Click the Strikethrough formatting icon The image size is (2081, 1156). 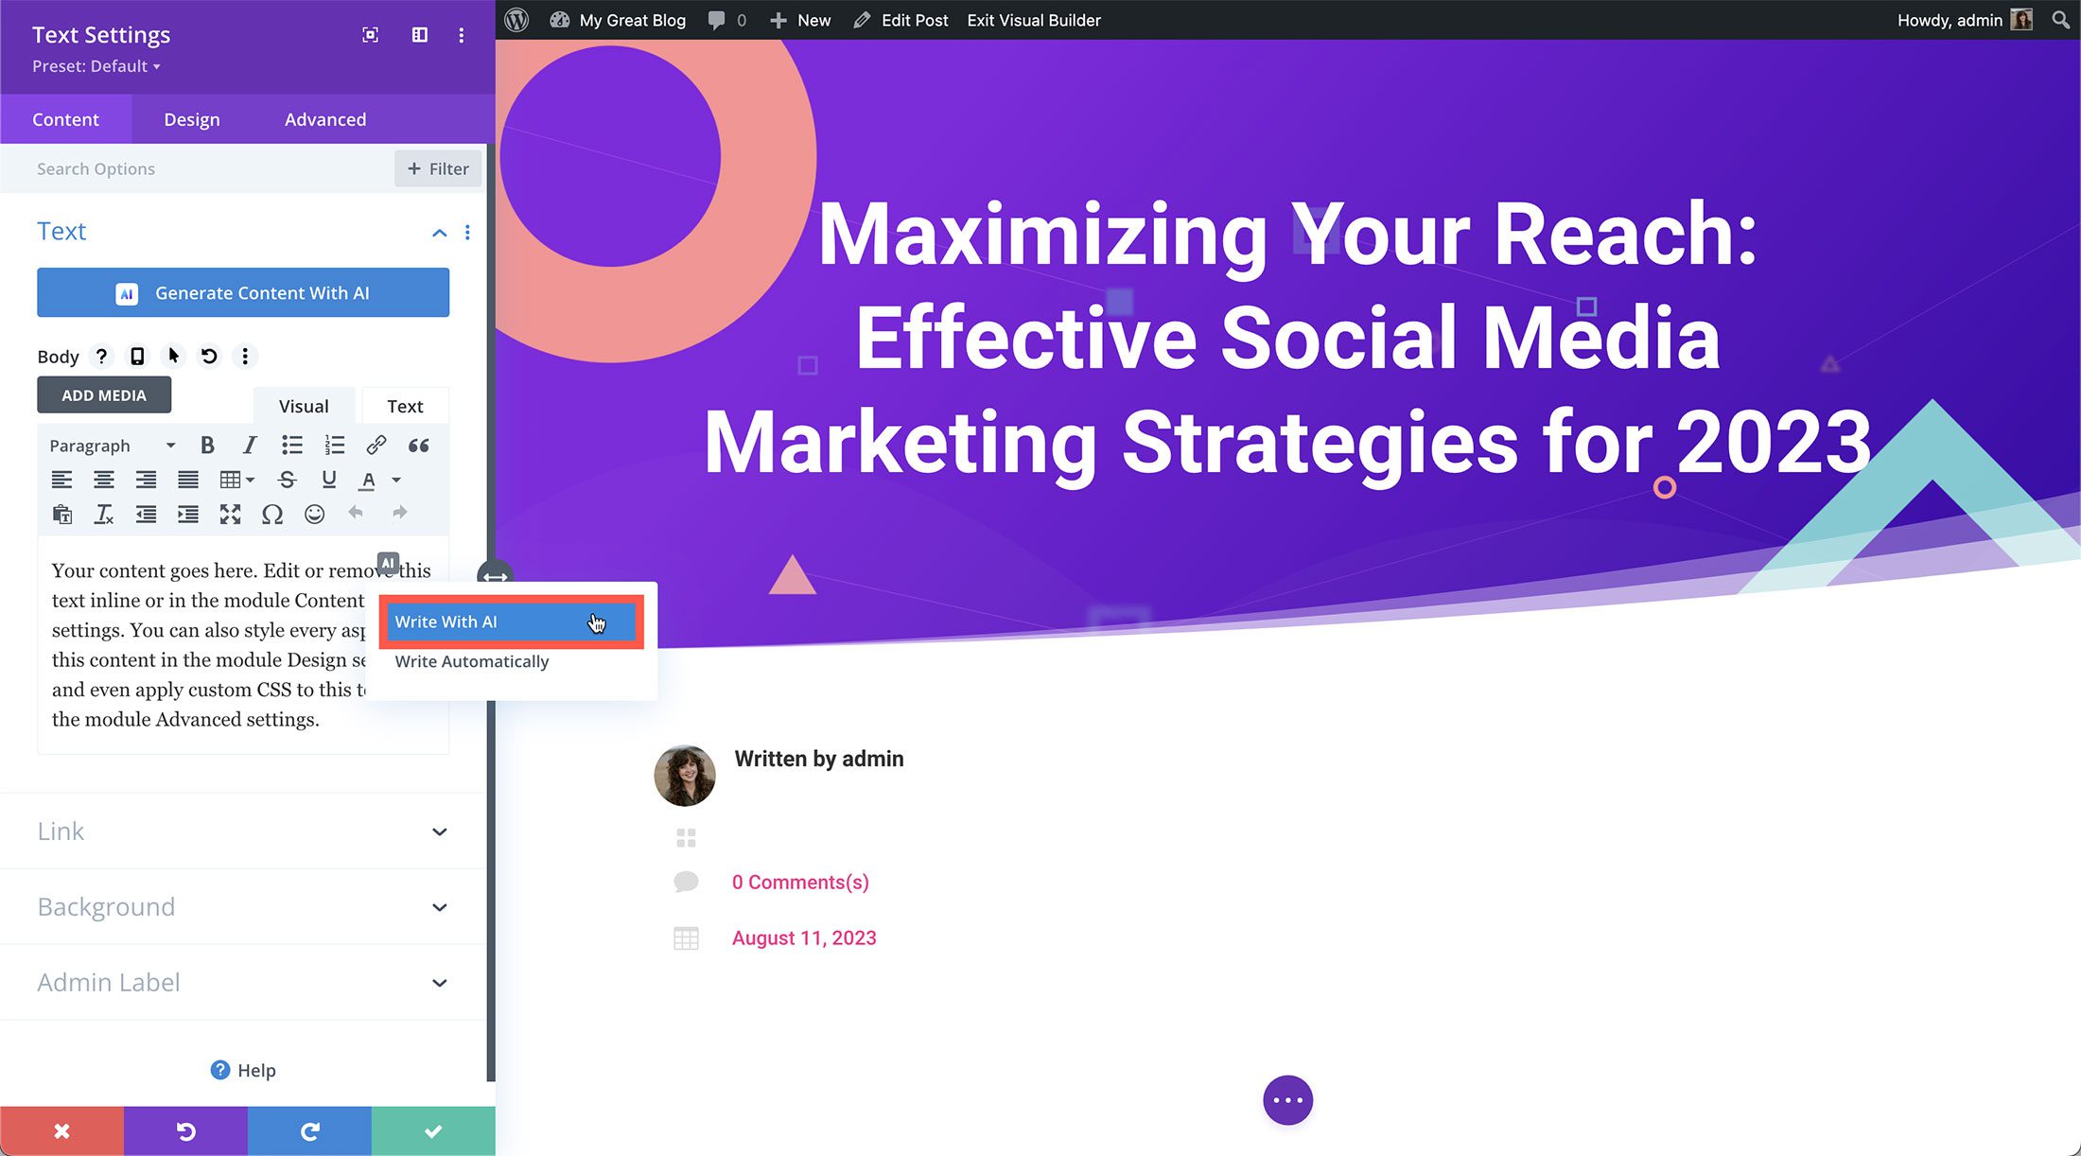point(286,480)
